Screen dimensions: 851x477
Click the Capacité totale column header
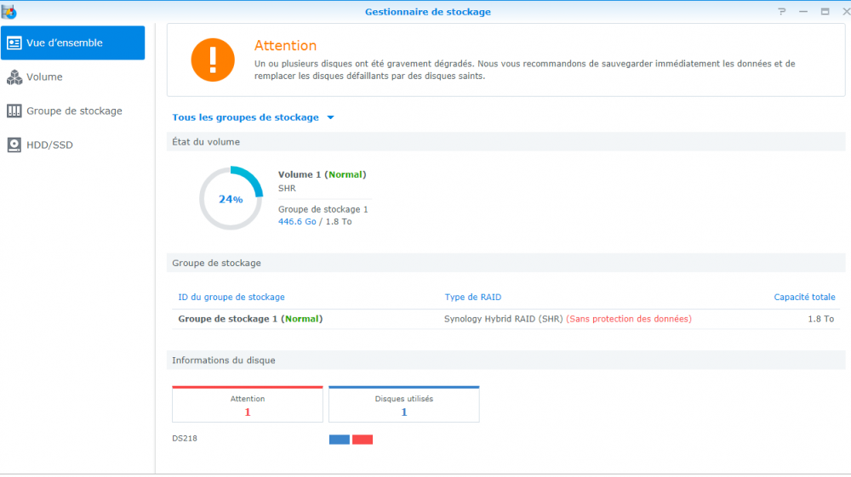tap(804, 297)
